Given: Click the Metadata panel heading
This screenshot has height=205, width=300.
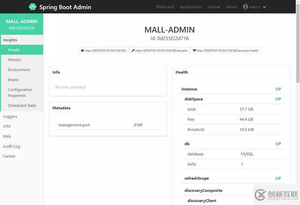Looking at the screenshot, I should click(x=61, y=108).
